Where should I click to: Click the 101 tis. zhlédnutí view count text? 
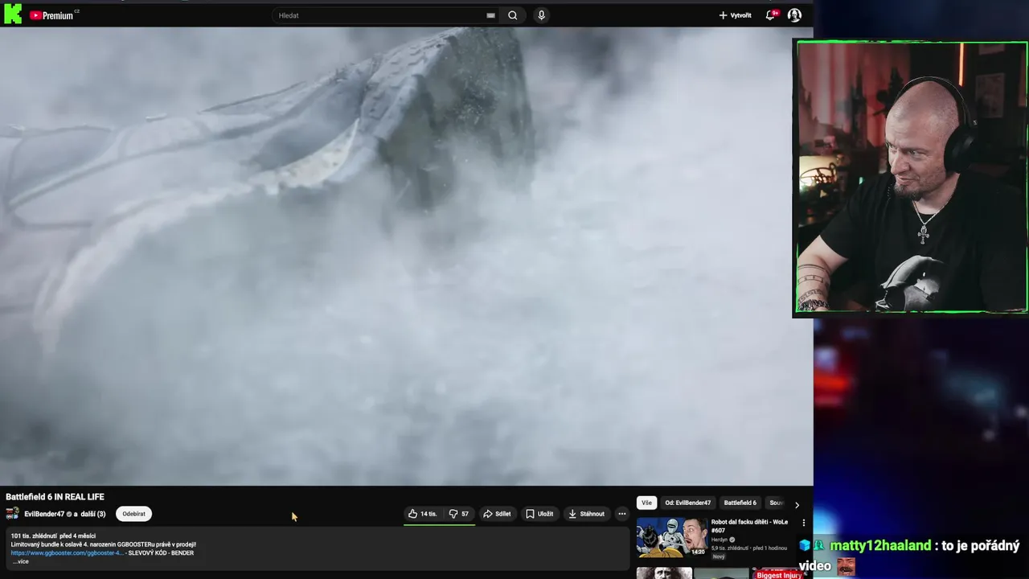click(33, 536)
